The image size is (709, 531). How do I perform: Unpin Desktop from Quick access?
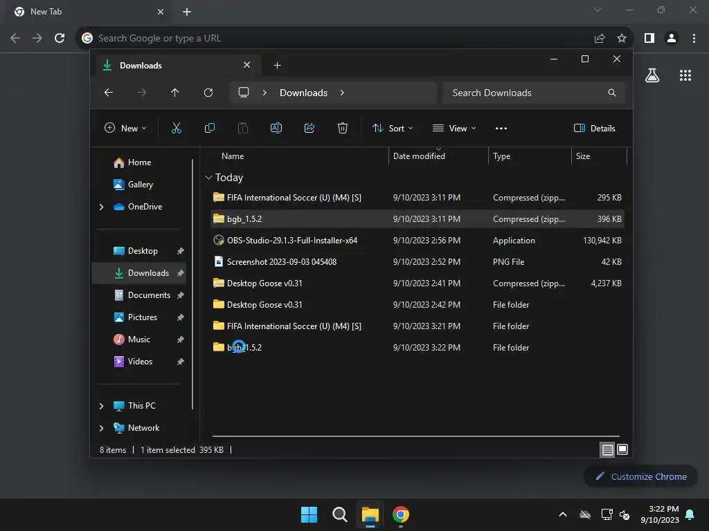pyautogui.click(x=181, y=251)
